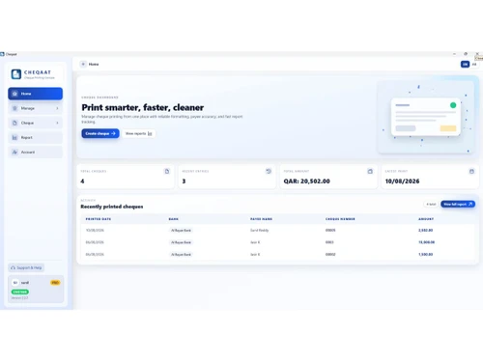This screenshot has width=483, height=362.
Task: Click the Total Amount card wallet icon
Action: pos(370,171)
